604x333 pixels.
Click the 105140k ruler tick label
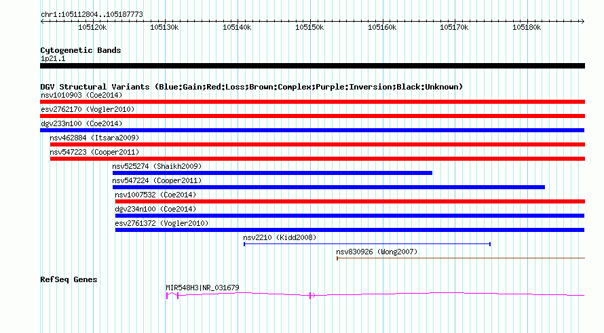pyautogui.click(x=237, y=27)
